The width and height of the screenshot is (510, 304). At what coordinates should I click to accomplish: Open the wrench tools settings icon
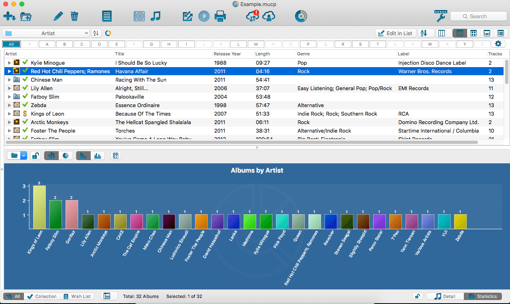441,16
